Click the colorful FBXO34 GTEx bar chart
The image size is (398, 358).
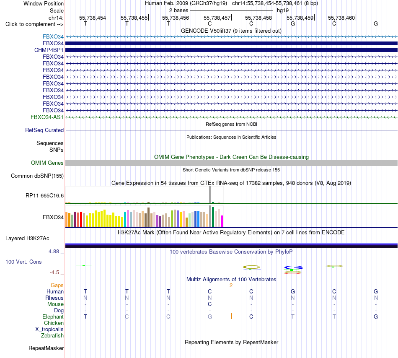tap(144, 217)
